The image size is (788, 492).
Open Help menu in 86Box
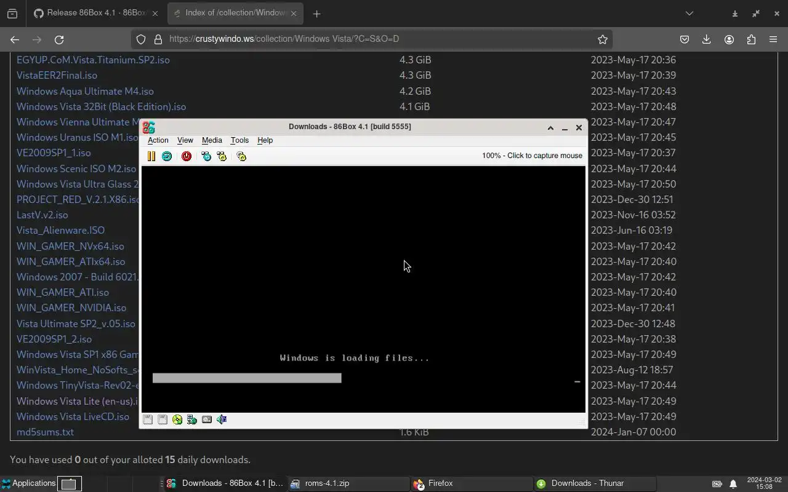click(x=265, y=140)
